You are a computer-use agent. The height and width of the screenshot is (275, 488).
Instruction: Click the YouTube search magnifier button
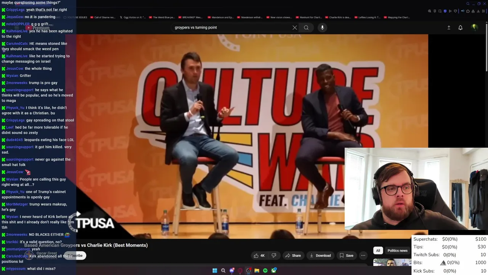click(x=306, y=27)
